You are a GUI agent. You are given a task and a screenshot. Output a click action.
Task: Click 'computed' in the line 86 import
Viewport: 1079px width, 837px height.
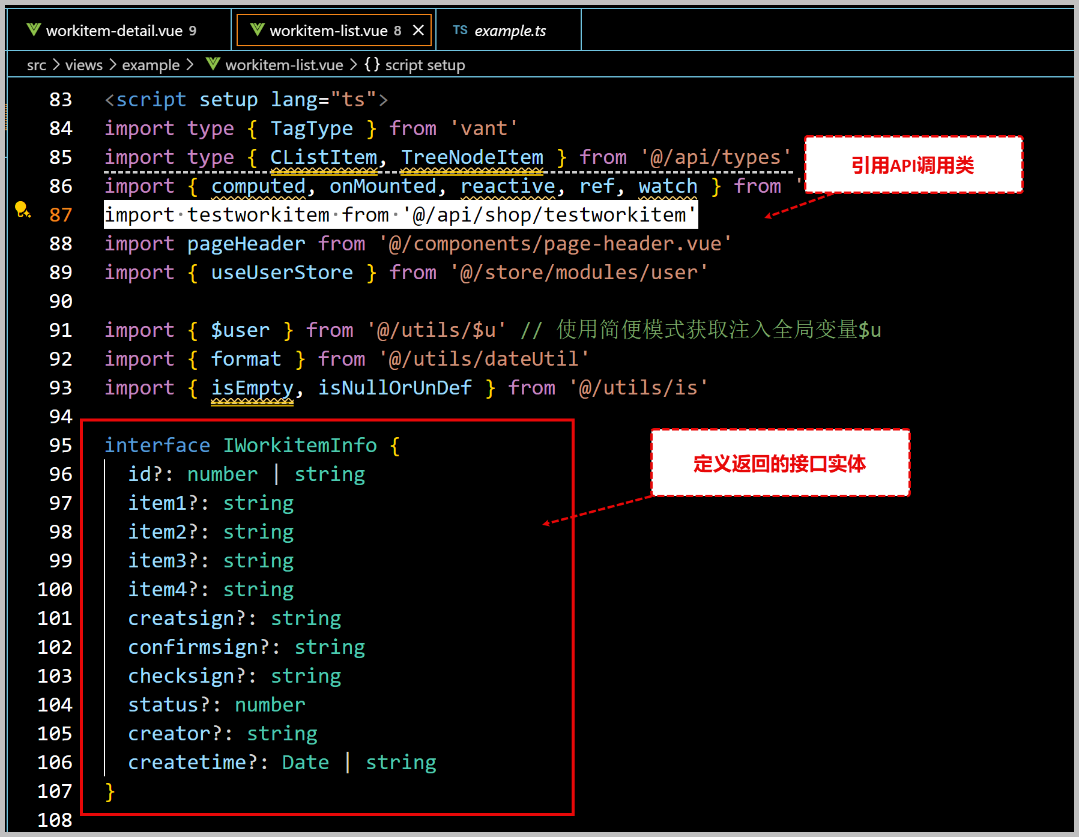[x=258, y=186]
